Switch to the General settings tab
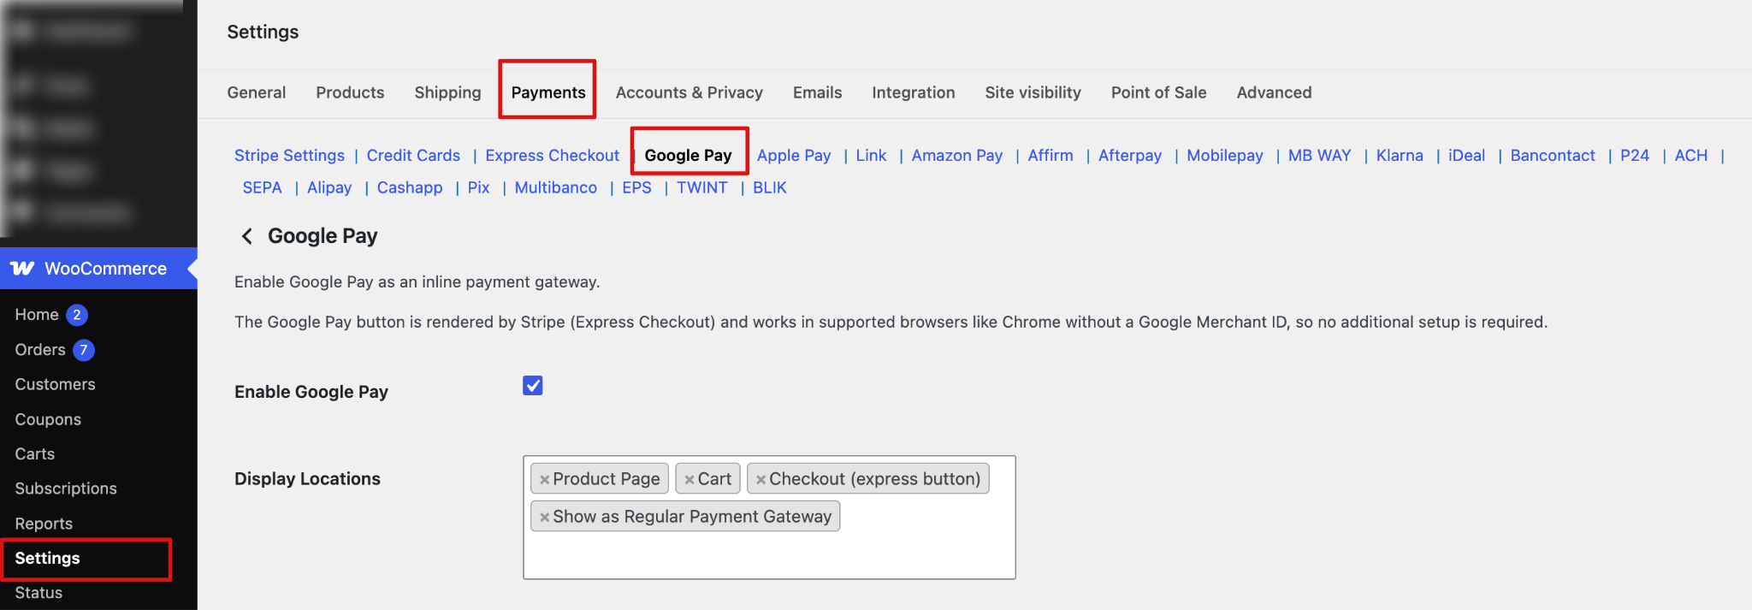1752x610 pixels. 257,92
